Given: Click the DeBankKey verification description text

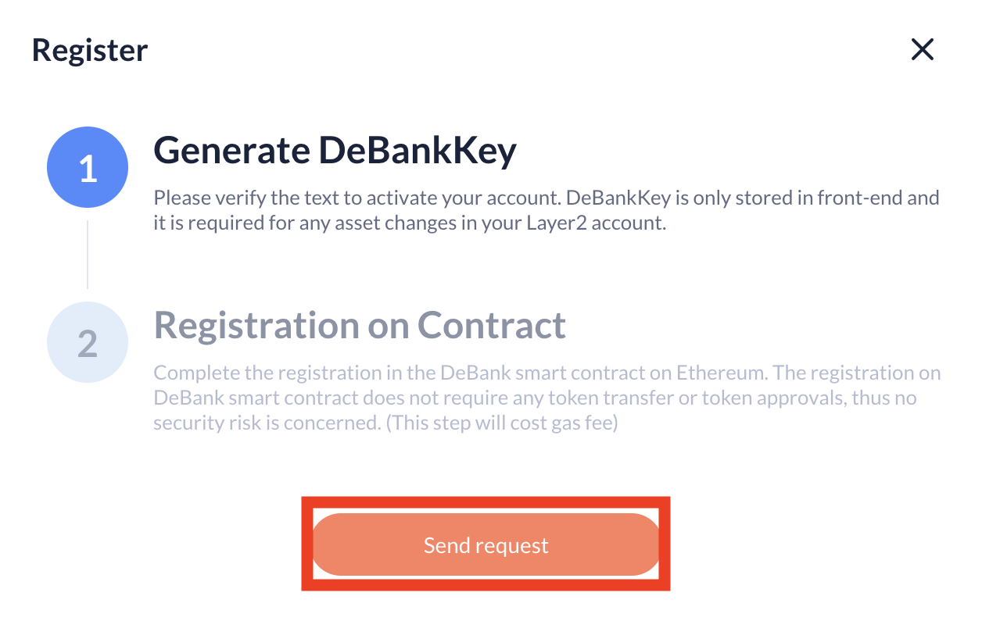Looking at the screenshot, I should coord(546,209).
